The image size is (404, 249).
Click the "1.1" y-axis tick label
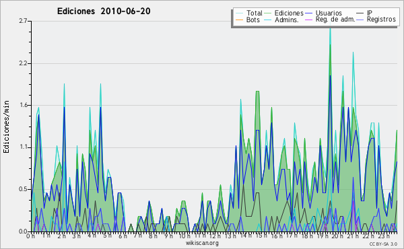[x=23, y=147]
